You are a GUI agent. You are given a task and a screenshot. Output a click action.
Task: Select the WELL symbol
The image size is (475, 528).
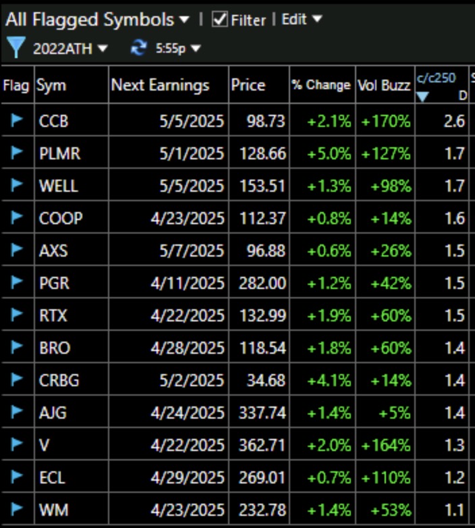point(59,186)
